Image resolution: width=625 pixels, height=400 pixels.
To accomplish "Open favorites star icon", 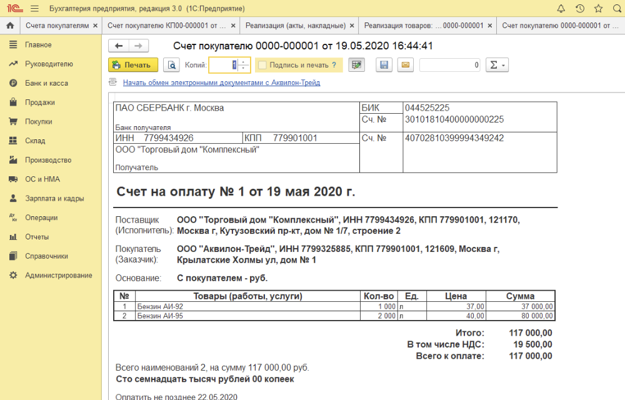I will pos(598,9).
